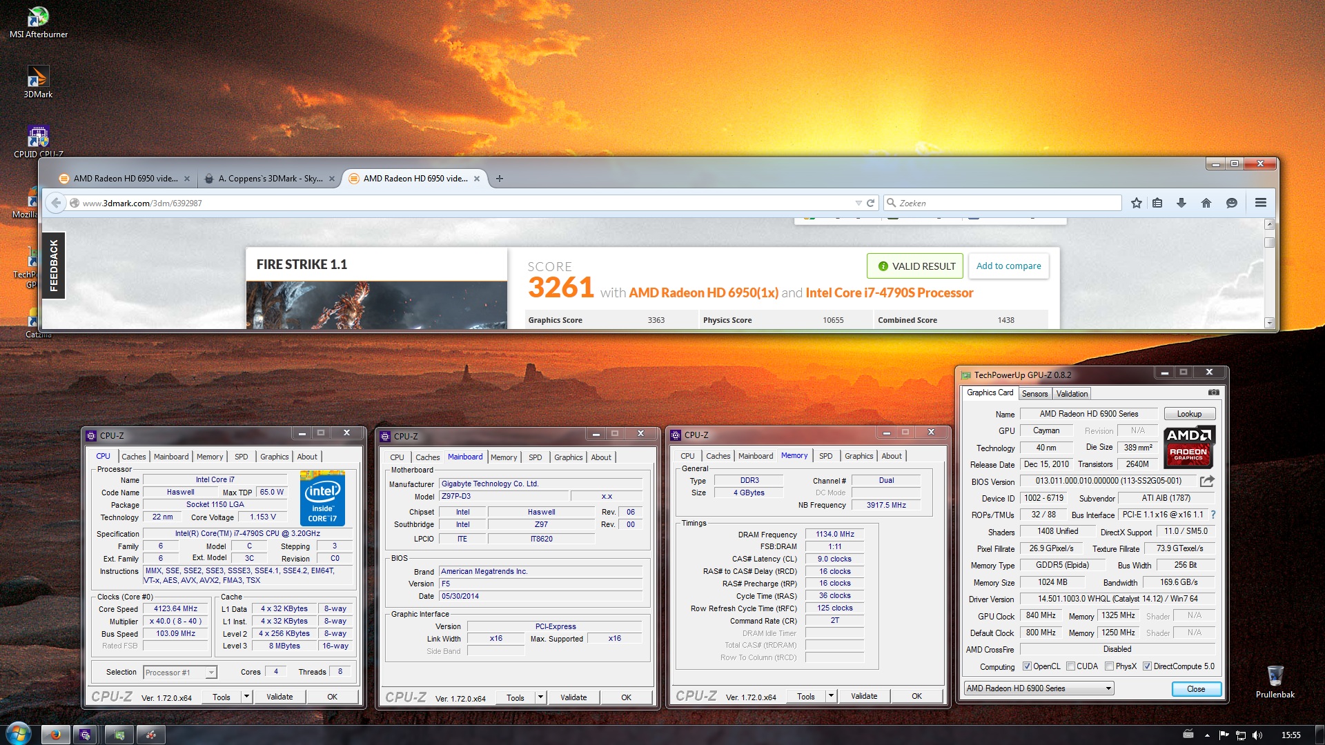Toggle CUDA checkbox in GPU-Z
1325x745 pixels.
(1070, 666)
